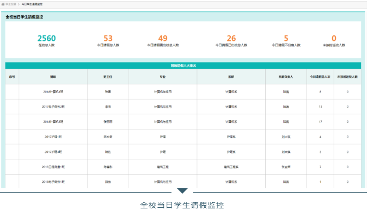Select the 2017护理4班 class cell

pos(53,152)
